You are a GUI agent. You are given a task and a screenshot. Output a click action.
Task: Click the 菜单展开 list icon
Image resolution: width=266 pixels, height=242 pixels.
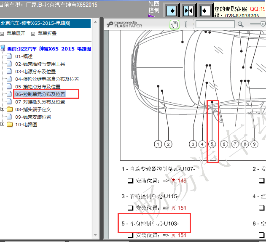(x=2, y=34)
